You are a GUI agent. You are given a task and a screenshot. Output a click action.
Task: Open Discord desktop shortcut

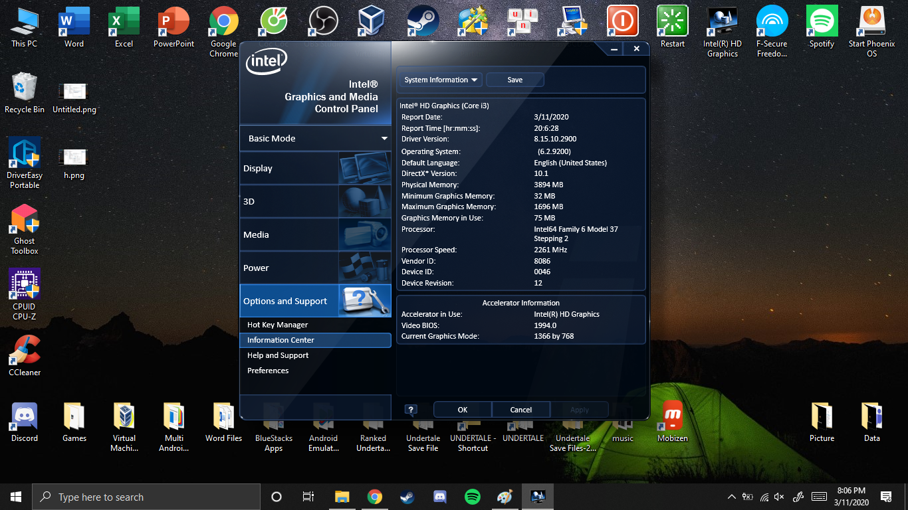coord(25,422)
